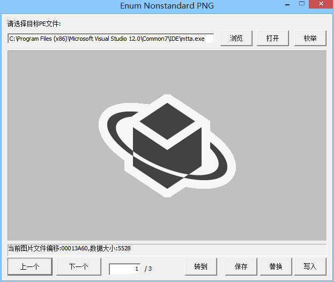Click the Enum Nonstandard PNG title bar

167,5
